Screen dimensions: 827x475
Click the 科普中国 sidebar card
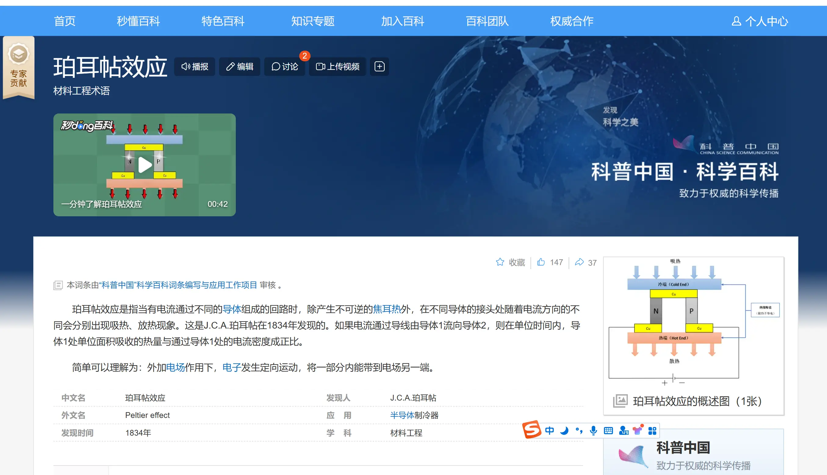coord(694,452)
